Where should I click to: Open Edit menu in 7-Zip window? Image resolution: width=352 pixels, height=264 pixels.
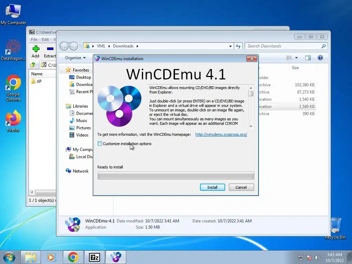pyautogui.click(x=45, y=39)
